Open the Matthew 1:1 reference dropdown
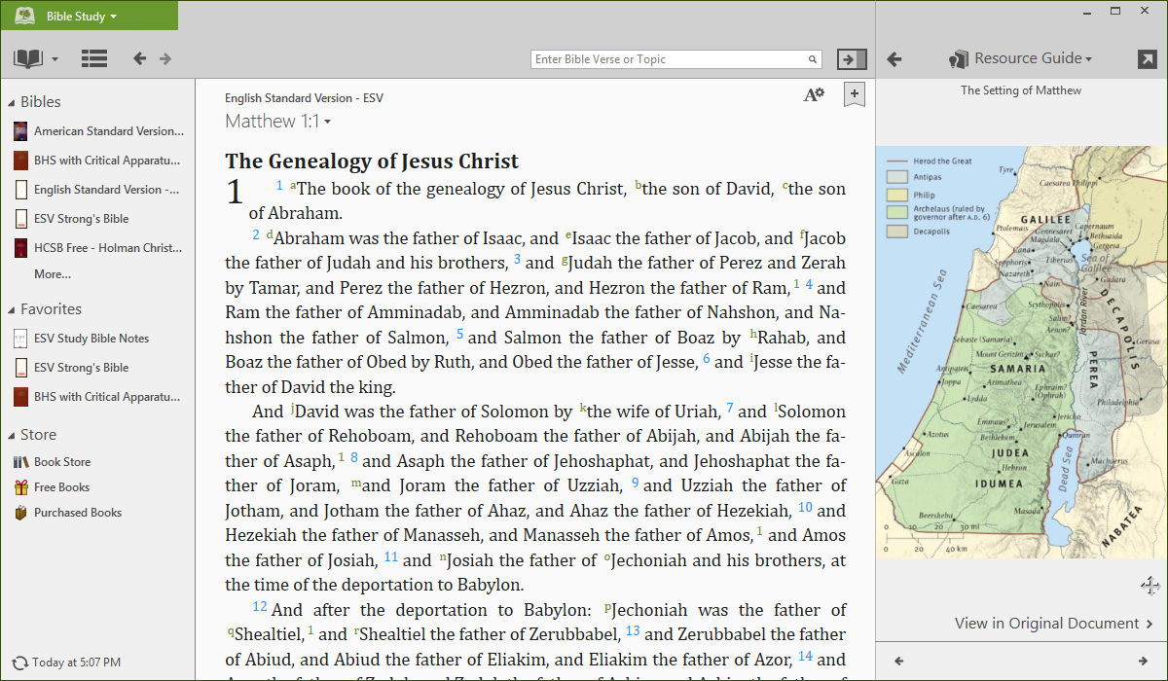This screenshot has height=681, width=1168. tap(278, 122)
